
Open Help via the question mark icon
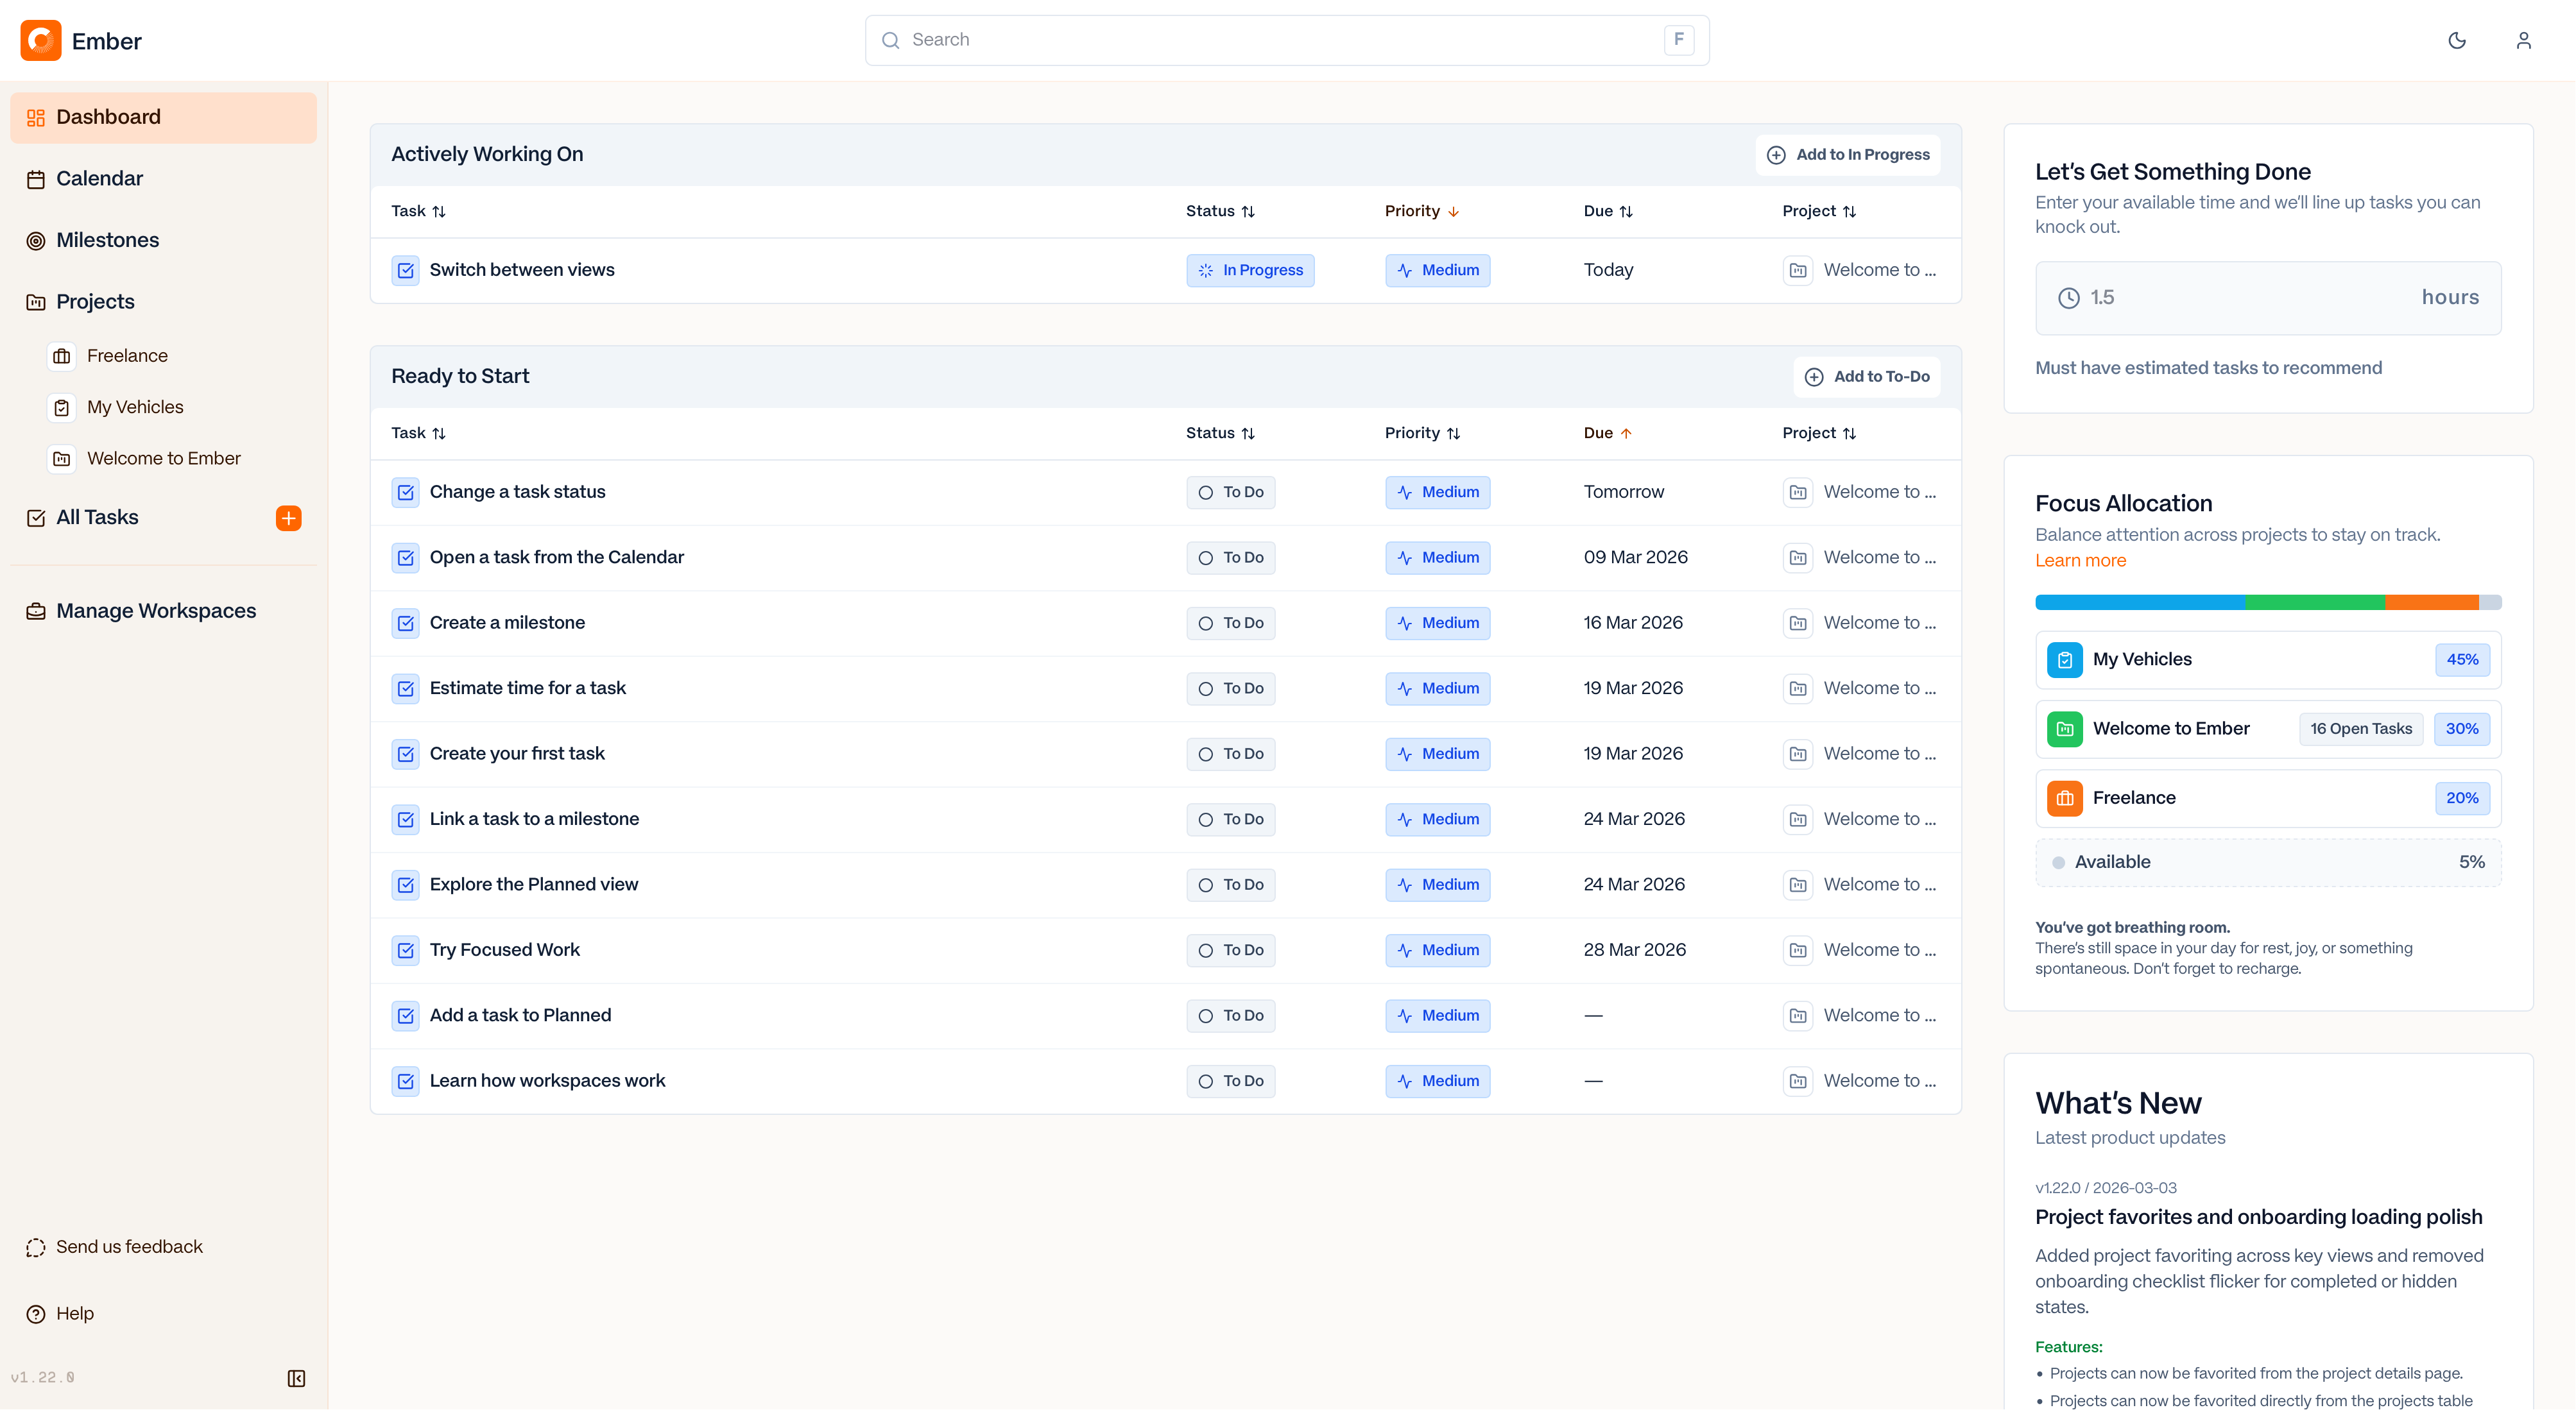pyautogui.click(x=36, y=1313)
